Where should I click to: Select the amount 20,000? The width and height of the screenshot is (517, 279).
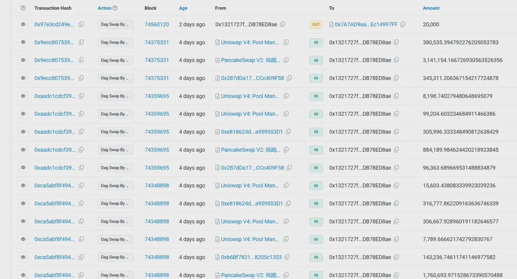click(x=431, y=24)
